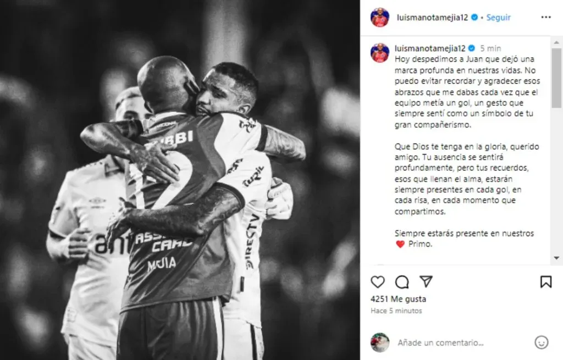Click the caption profile avatar thumbnail
This screenshot has width=563, height=360.
pos(379,53)
